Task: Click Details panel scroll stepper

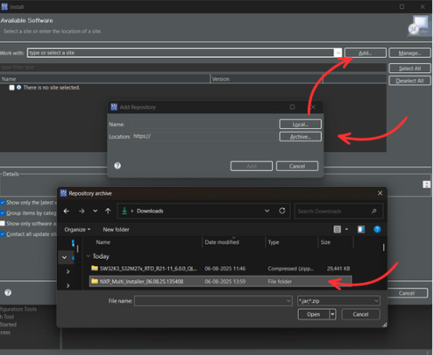Action: (x=426, y=184)
